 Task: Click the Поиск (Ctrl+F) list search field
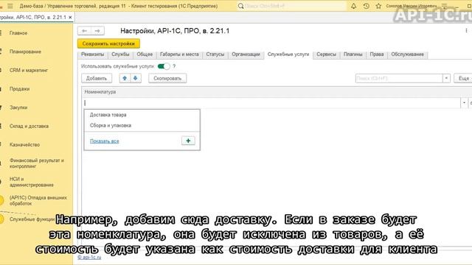(399, 78)
